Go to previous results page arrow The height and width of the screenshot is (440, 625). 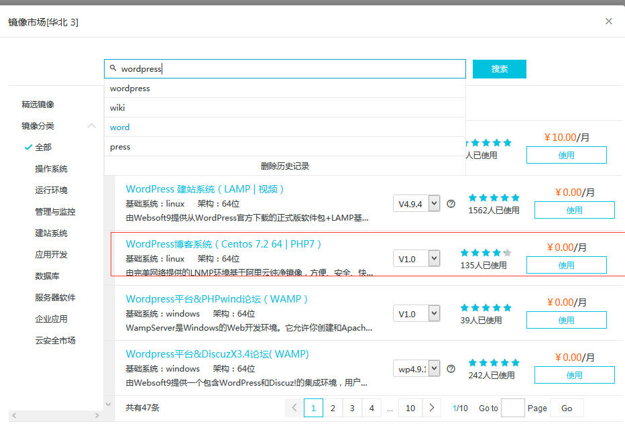click(294, 408)
